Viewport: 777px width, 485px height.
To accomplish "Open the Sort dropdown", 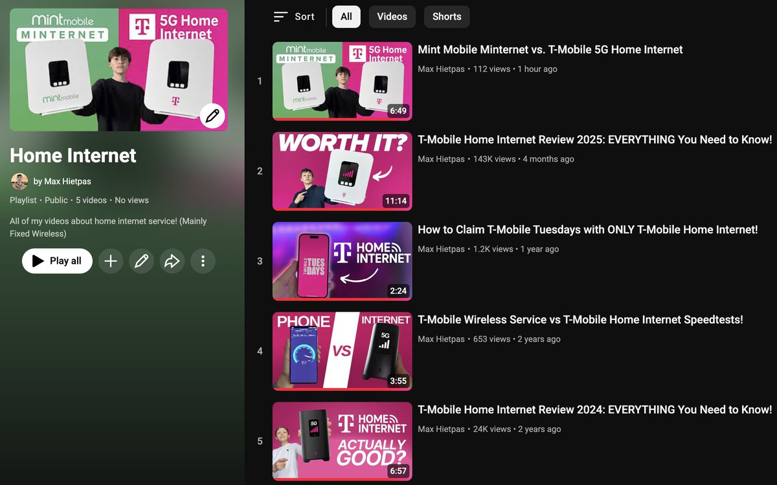I will pyautogui.click(x=294, y=17).
